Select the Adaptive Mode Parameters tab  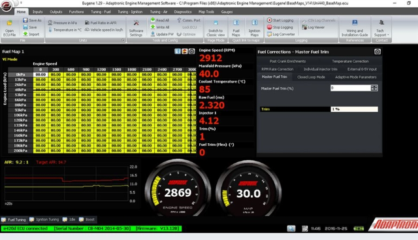point(355,77)
